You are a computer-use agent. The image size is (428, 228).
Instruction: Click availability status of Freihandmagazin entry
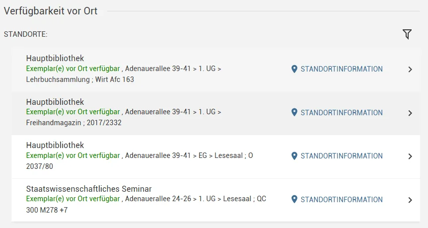[x=73, y=112]
